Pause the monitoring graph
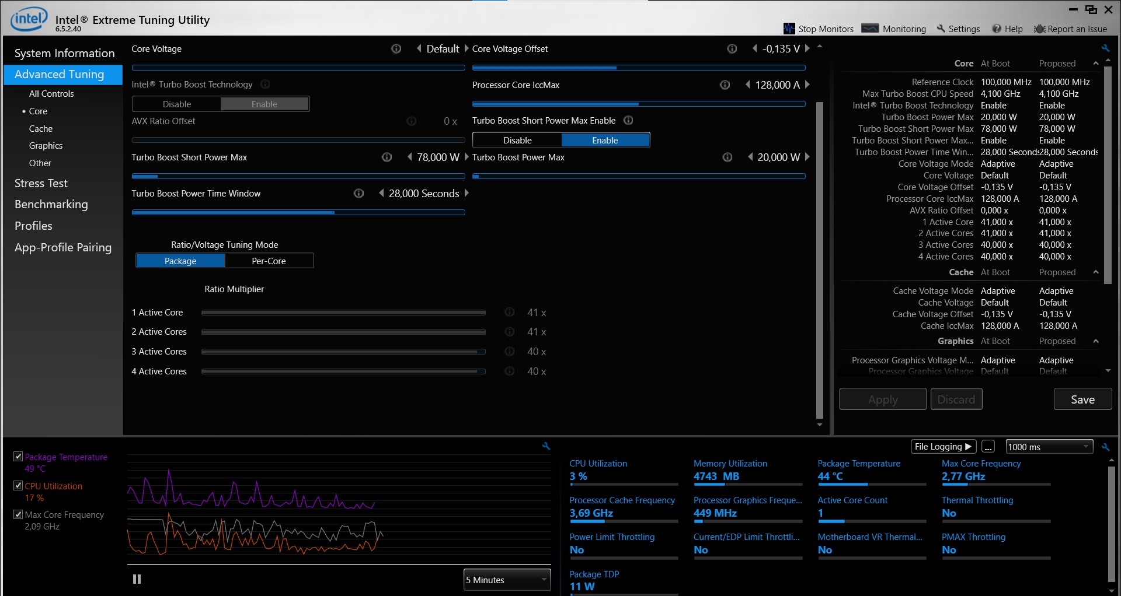Viewport: 1121px width, 596px height. (x=137, y=579)
